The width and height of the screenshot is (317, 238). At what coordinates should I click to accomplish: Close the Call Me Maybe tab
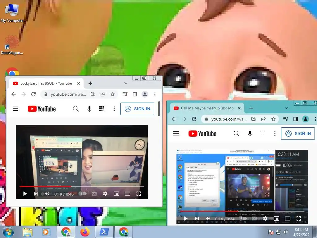coord(239,108)
